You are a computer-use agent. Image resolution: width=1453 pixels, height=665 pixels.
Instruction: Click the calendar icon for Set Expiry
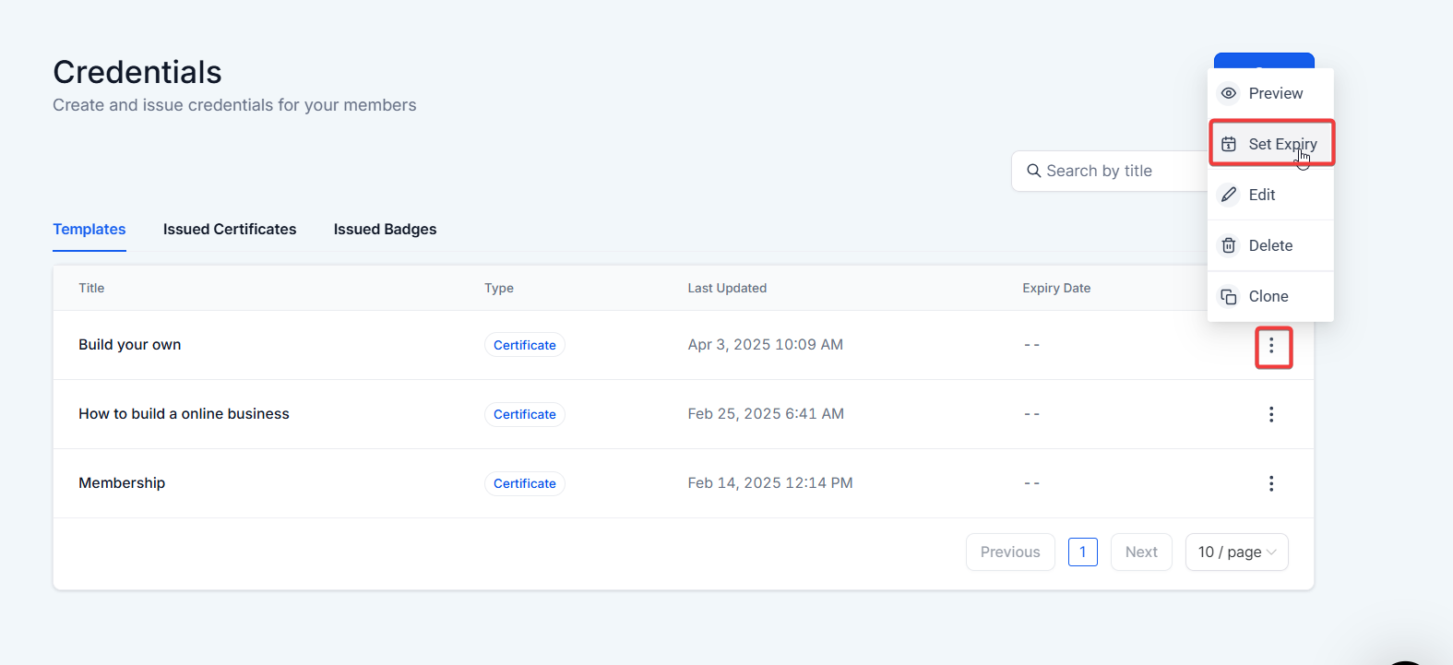pyautogui.click(x=1229, y=144)
